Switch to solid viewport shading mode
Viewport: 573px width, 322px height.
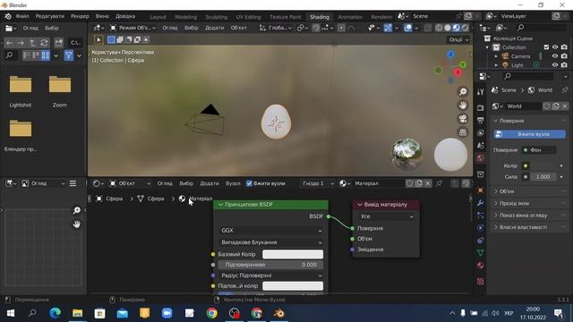click(448, 28)
